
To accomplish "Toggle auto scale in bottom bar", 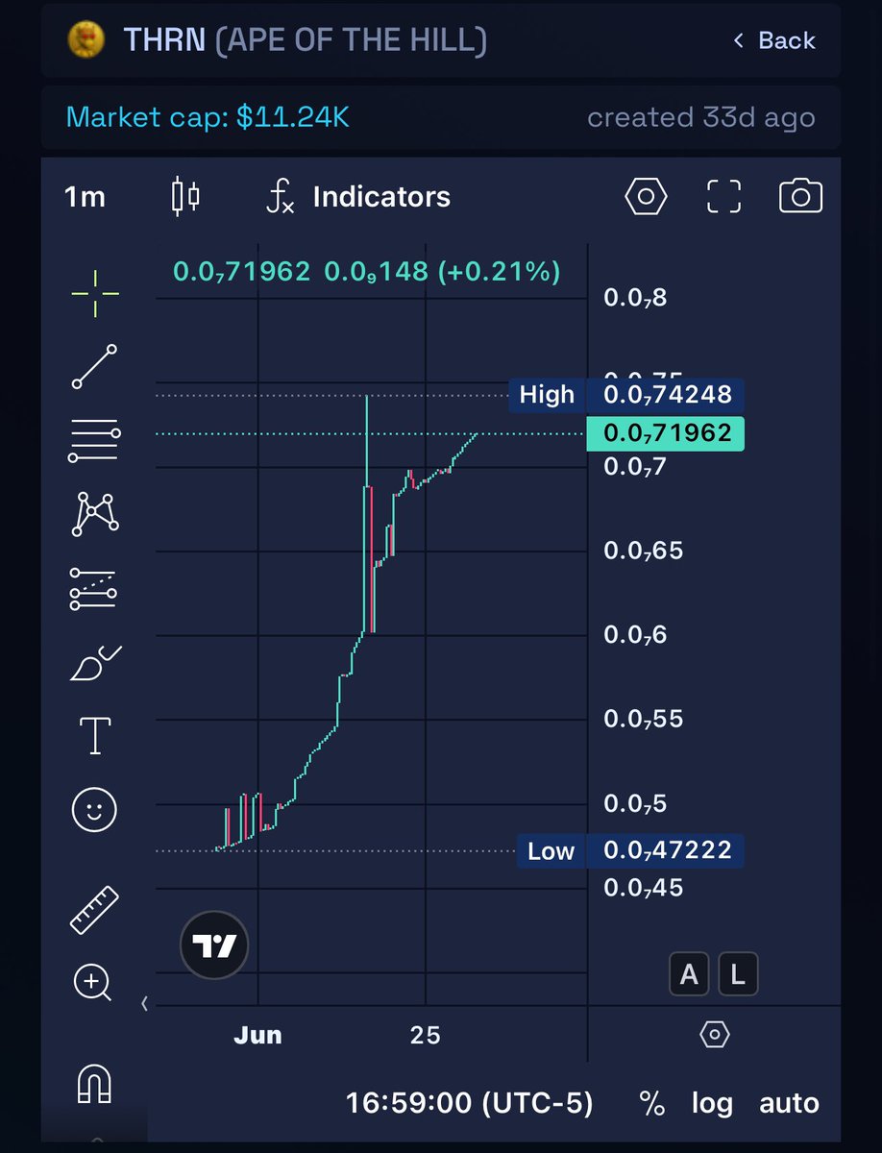I will [x=789, y=1103].
